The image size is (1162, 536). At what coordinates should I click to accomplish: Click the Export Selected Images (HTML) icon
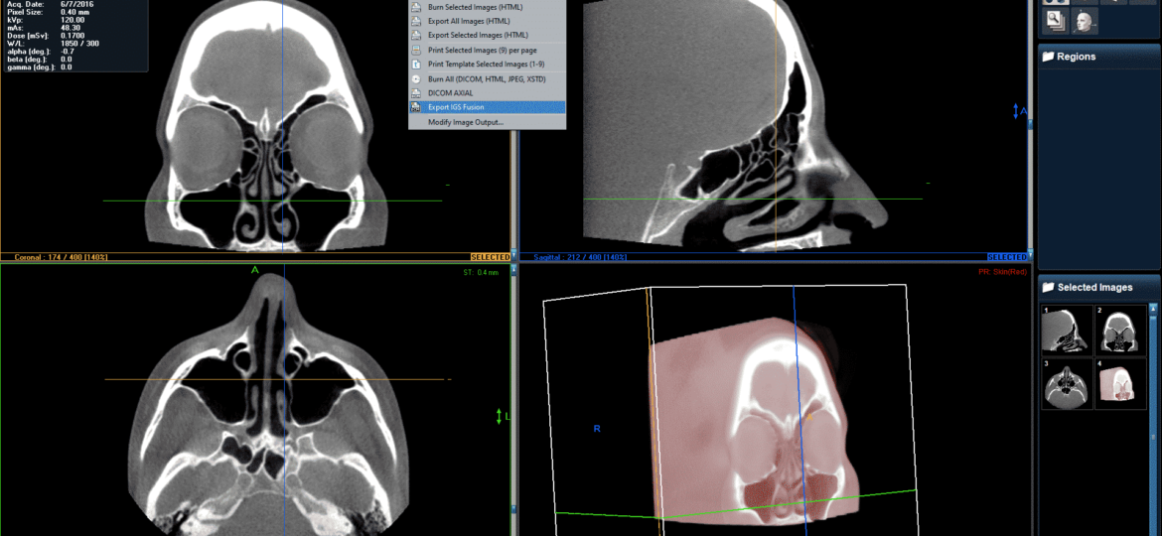416,35
